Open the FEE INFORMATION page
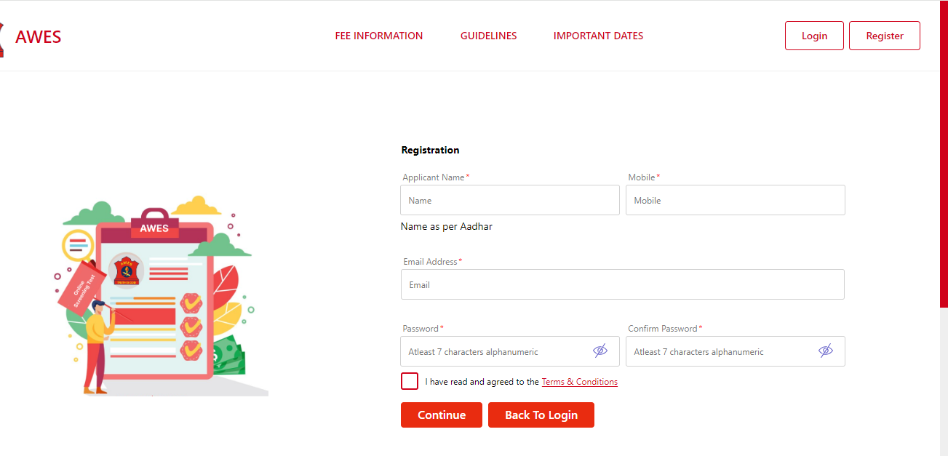 [x=378, y=36]
